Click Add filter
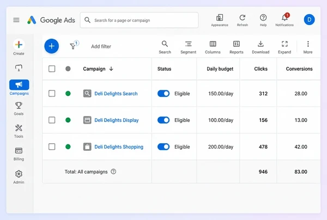327x220 pixels. coord(101,46)
